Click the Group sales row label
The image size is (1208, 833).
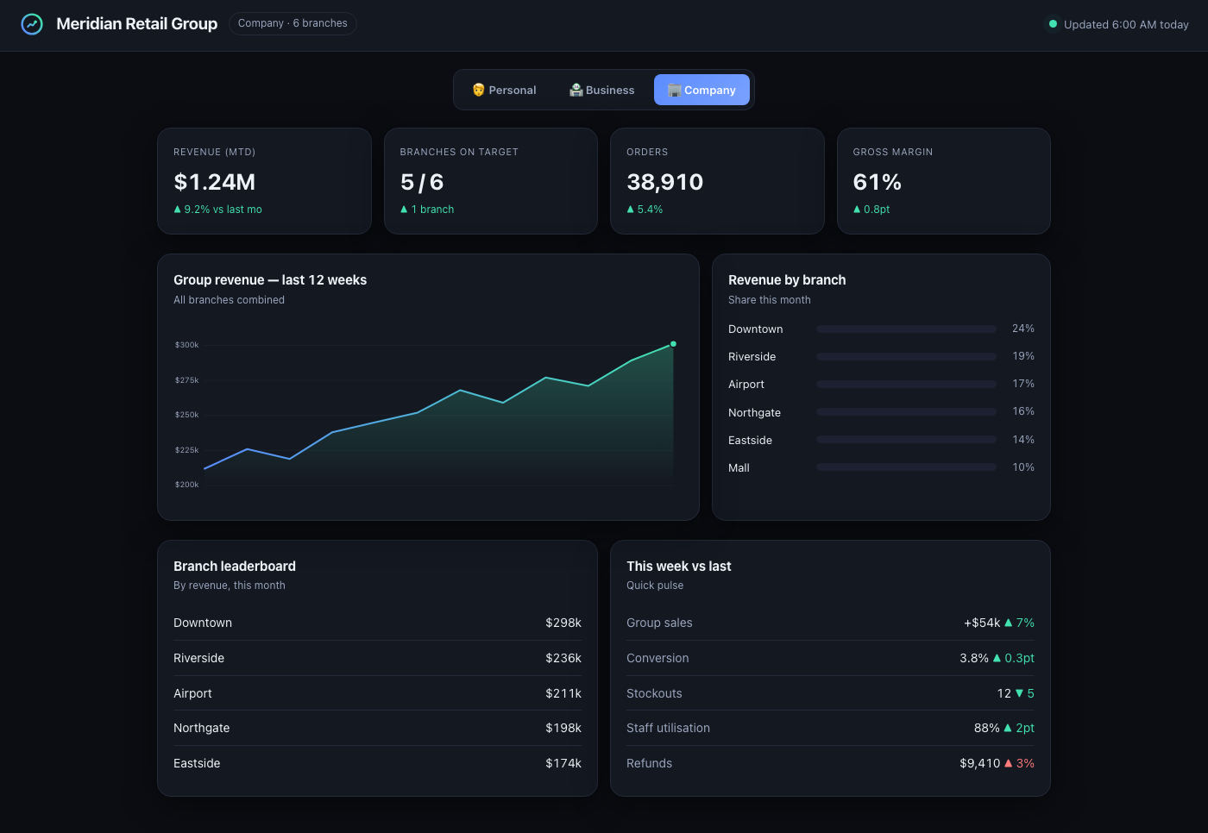click(x=659, y=623)
